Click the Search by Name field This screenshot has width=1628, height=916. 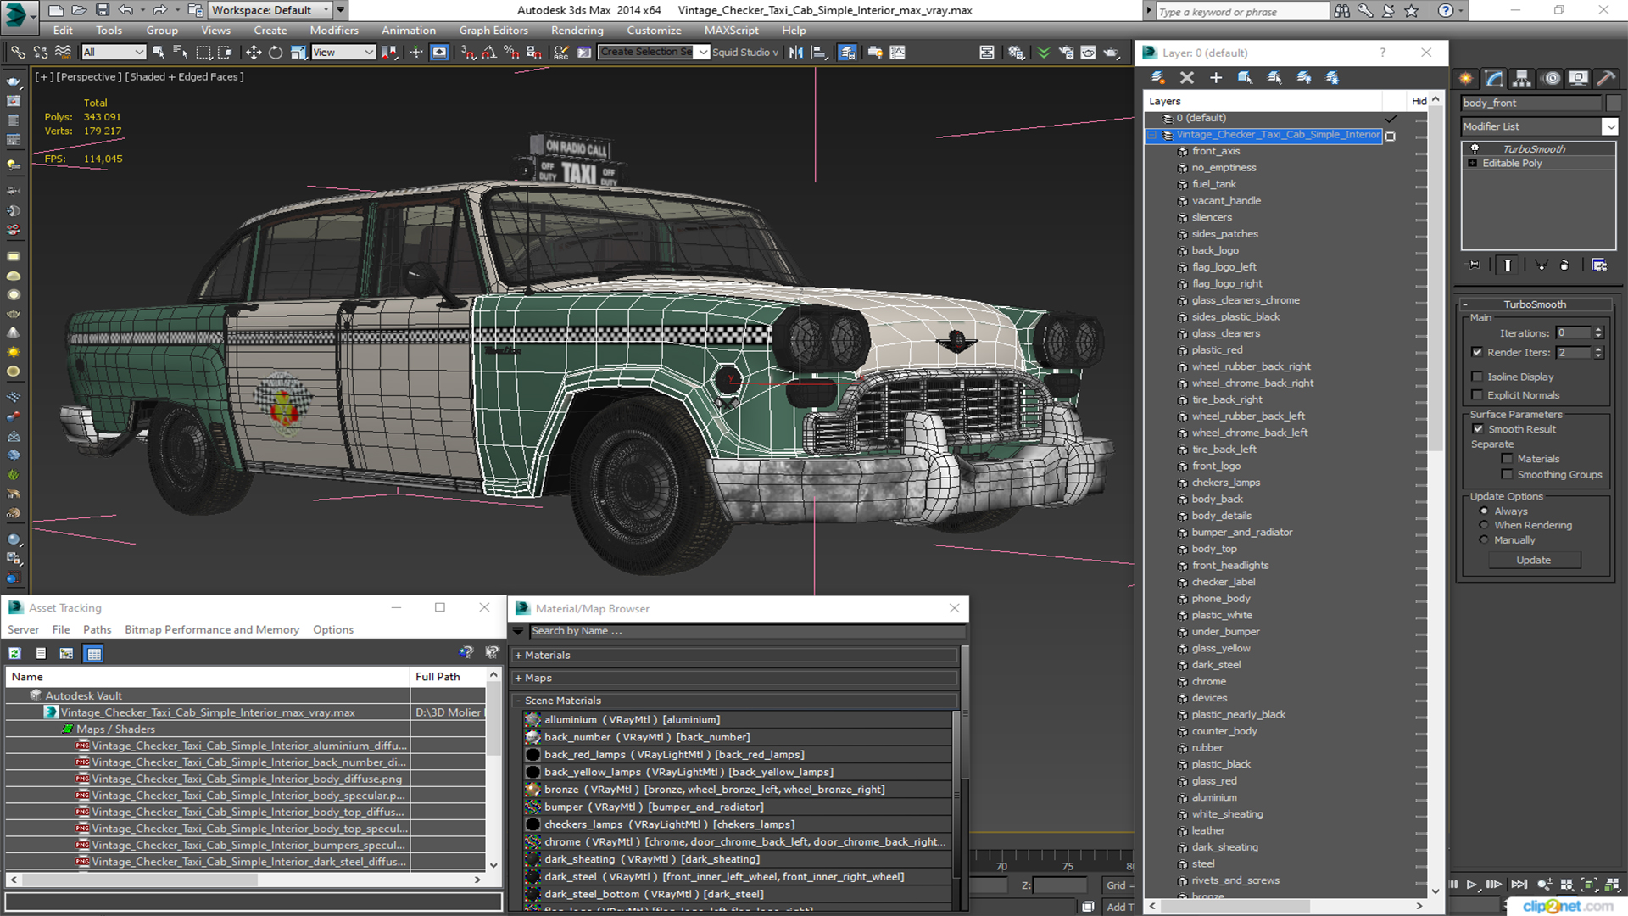746,631
